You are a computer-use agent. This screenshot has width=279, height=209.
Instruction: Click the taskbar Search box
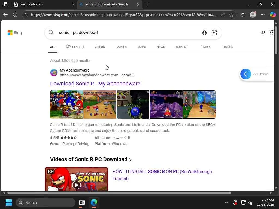pyautogui.click(x=46, y=202)
